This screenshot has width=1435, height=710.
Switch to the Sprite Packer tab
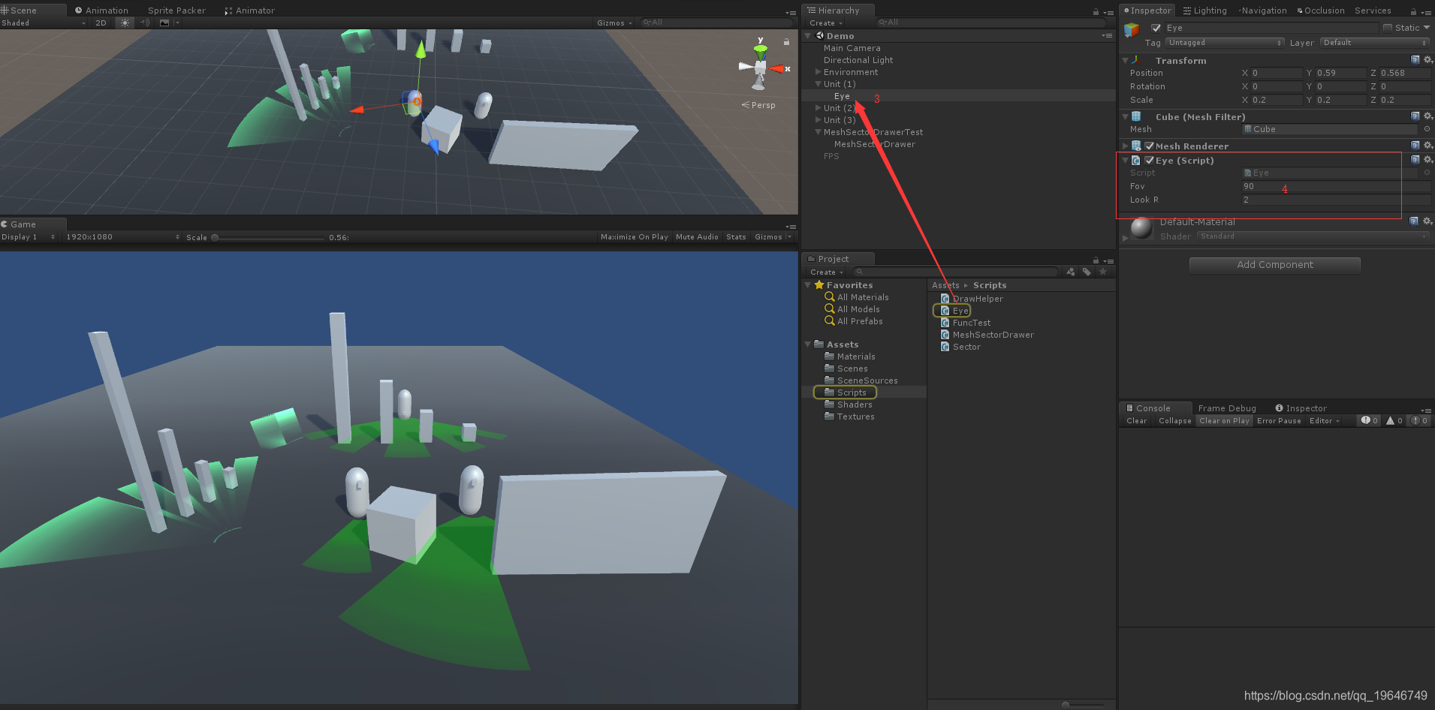coord(176,11)
